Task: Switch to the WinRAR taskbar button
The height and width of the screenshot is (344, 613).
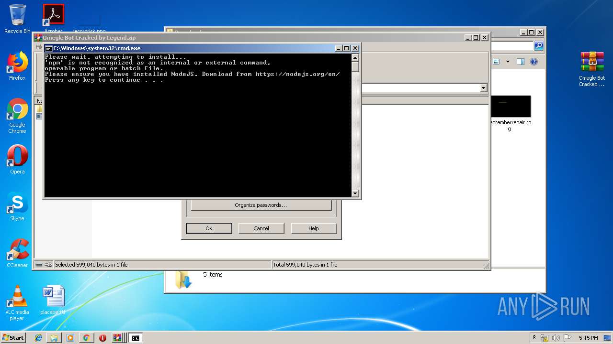Action: (118, 338)
